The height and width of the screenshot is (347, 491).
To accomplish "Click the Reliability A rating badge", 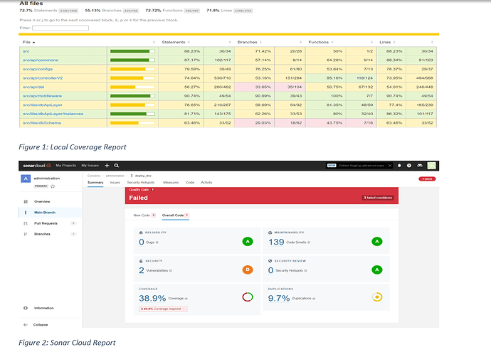I will click(248, 242).
